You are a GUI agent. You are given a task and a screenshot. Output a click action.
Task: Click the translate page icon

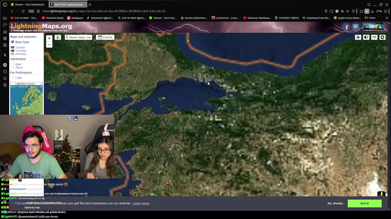point(342,11)
